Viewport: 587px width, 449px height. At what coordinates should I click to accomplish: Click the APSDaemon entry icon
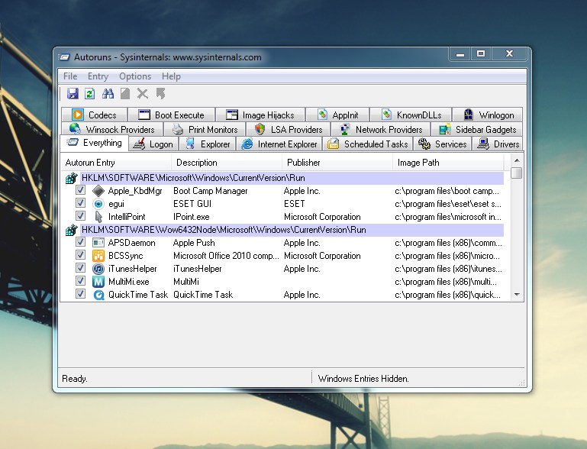click(98, 243)
